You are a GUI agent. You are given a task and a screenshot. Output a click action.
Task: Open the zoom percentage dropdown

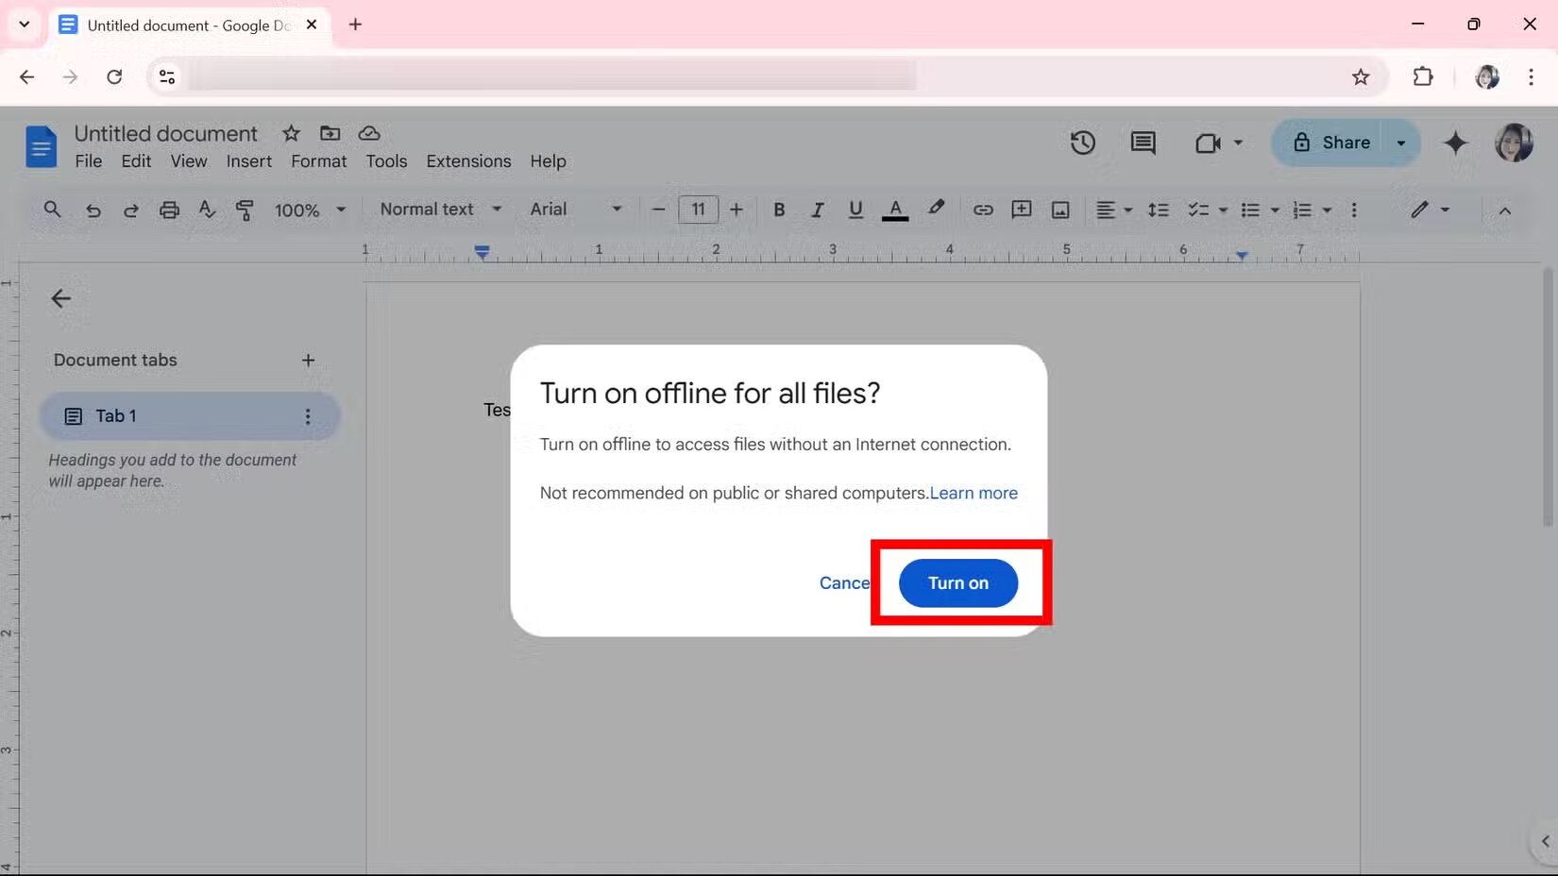(x=310, y=210)
